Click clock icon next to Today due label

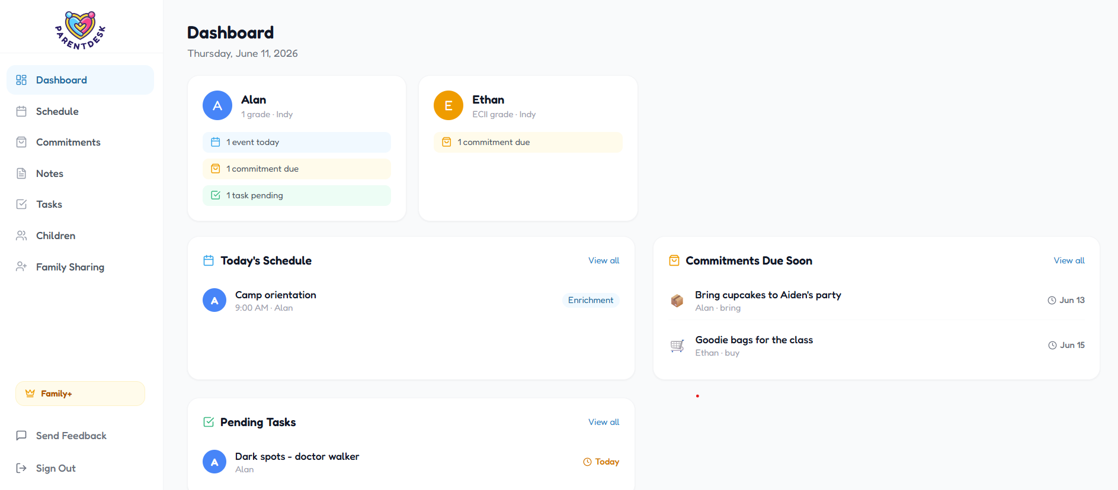[x=588, y=462]
